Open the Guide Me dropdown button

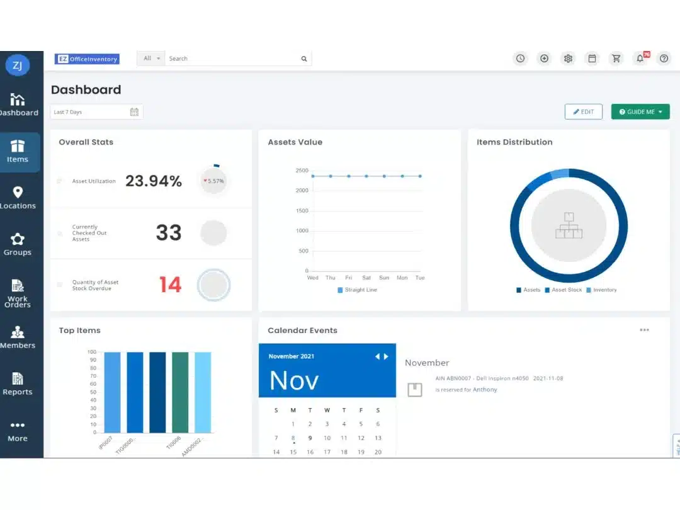point(640,112)
